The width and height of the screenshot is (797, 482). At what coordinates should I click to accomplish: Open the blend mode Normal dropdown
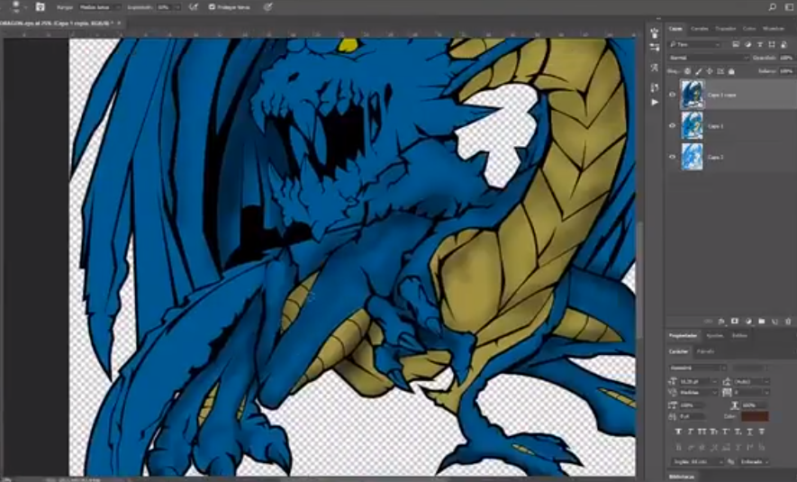[709, 58]
